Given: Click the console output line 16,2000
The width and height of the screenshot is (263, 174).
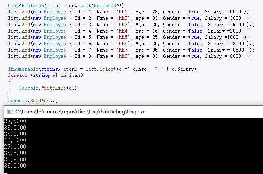Looking at the screenshot, I should click(15, 140).
